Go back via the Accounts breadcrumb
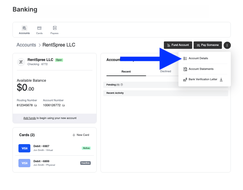The image size is (243, 190). pos(26,45)
